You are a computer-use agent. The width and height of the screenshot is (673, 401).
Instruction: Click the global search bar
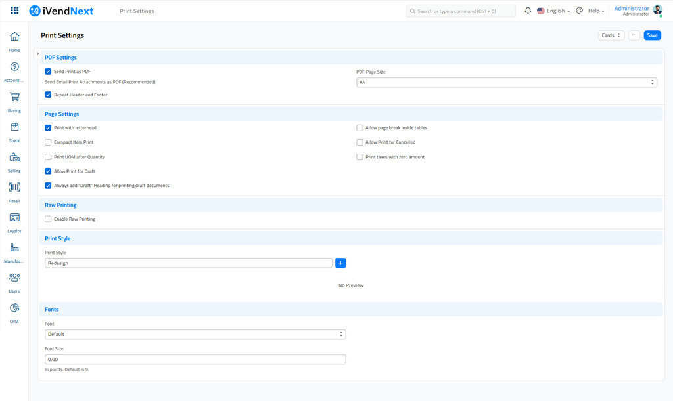coord(460,11)
